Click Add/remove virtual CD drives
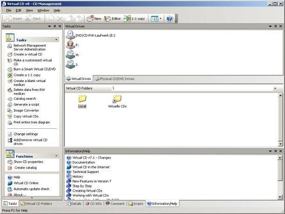 point(30,142)
